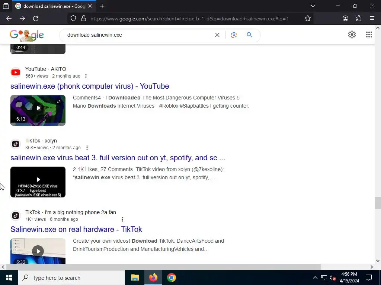
Task: Play the 0:37 virus type beat thumbnail
Action: [38, 182]
